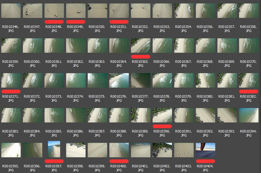Click the file name R0010384.JPG
Screen dimensions: 261x173
[32, 133]
